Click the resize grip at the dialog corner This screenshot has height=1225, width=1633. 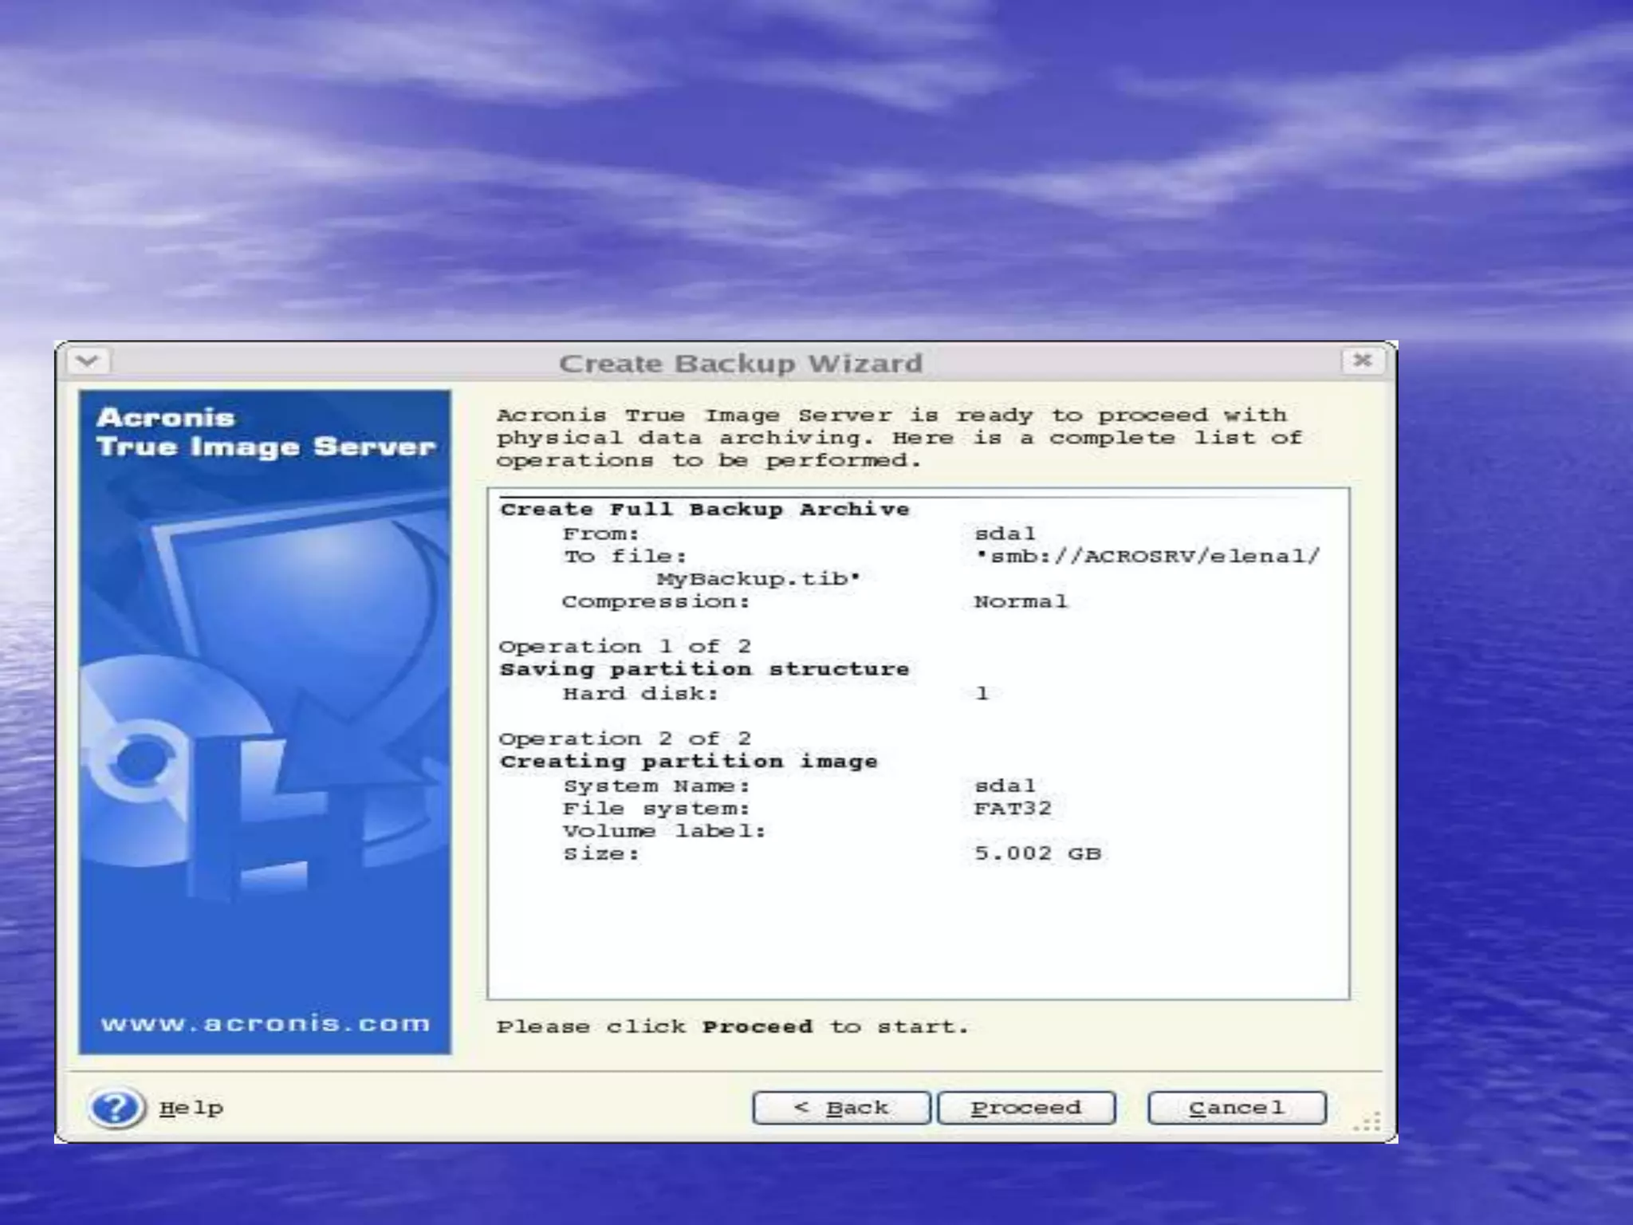tap(1368, 1122)
